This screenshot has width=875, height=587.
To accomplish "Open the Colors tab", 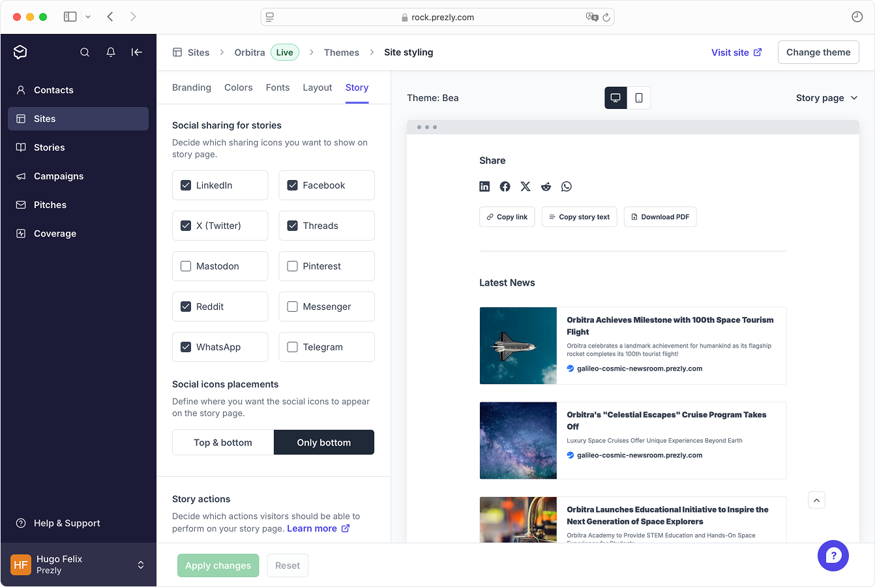I will pos(239,87).
